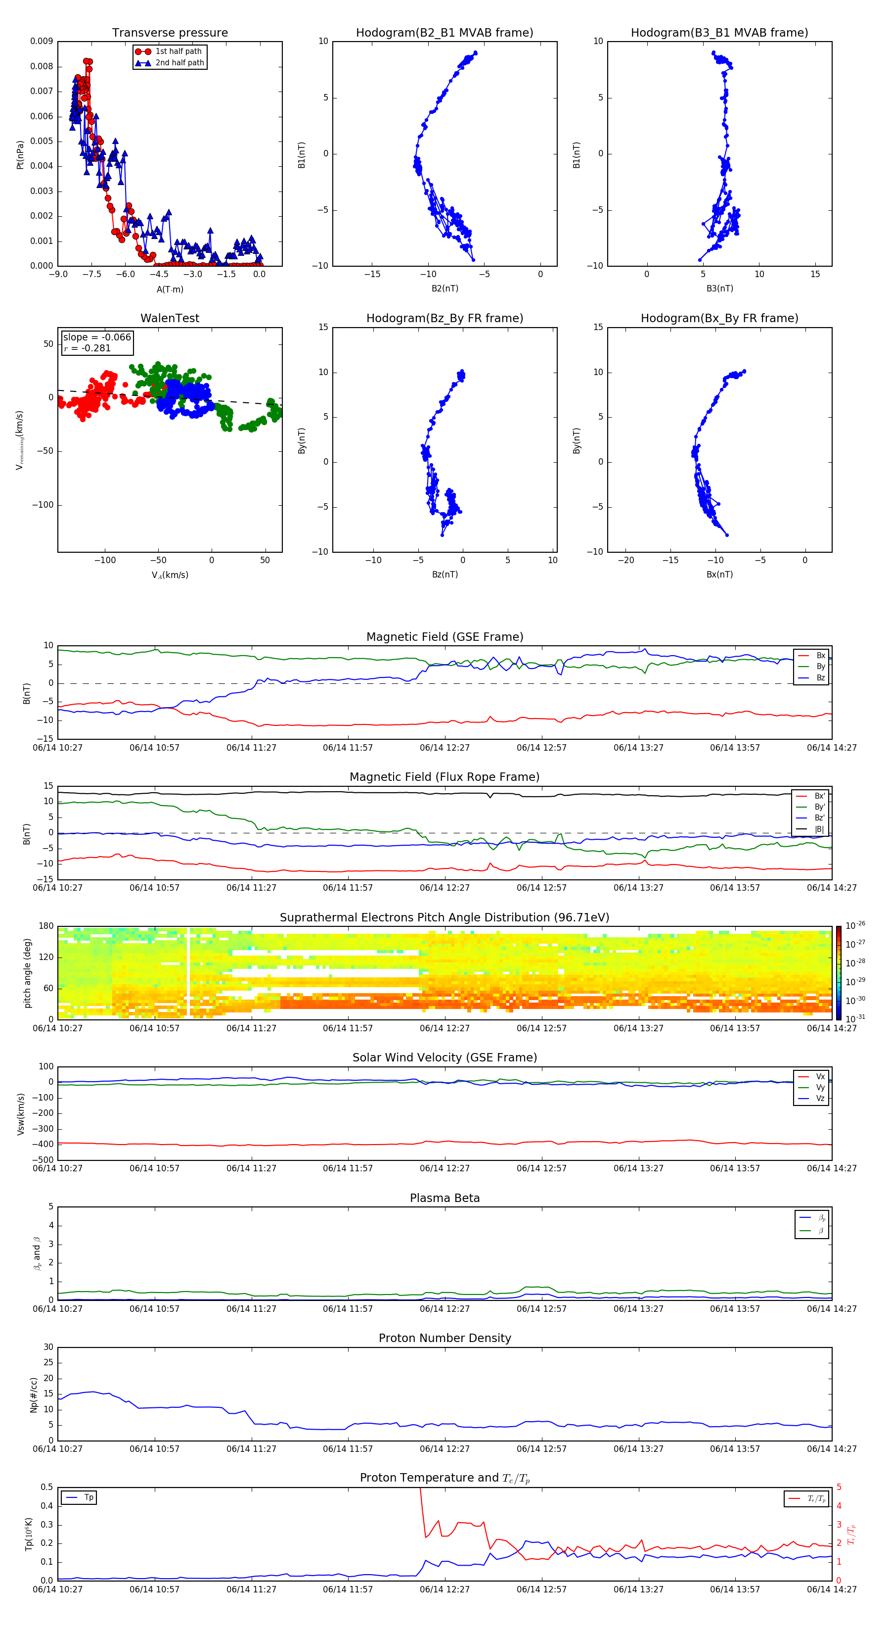Click 'Vz' legend entry in solar wind plot
This screenshot has width=890, height=1633.
(x=811, y=1099)
